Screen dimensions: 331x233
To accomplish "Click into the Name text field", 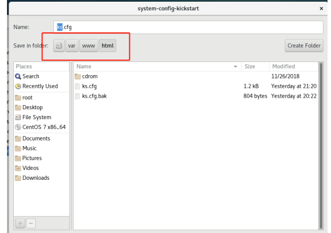I will 188,27.
